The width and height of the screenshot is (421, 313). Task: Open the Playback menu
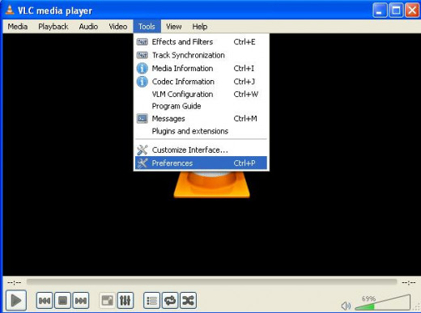click(53, 27)
